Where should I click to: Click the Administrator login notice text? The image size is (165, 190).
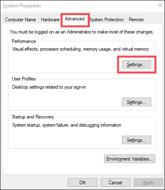coord(82,32)
